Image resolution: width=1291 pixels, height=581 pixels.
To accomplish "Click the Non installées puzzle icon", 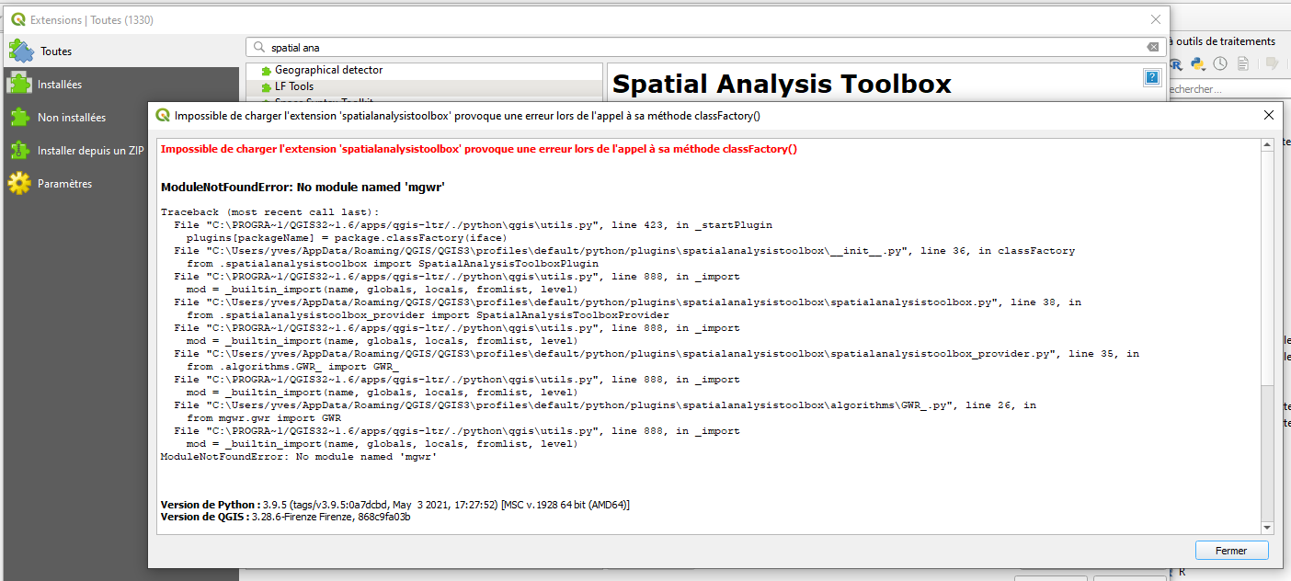I will (19, 117).
